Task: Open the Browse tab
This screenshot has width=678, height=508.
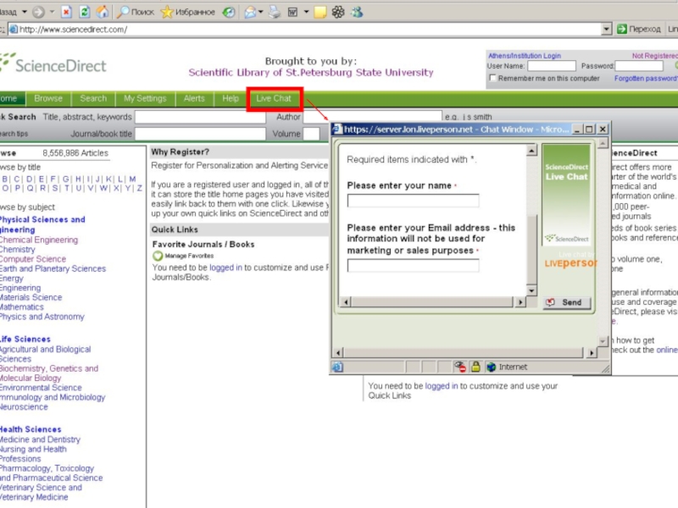Action: [48, 98]
